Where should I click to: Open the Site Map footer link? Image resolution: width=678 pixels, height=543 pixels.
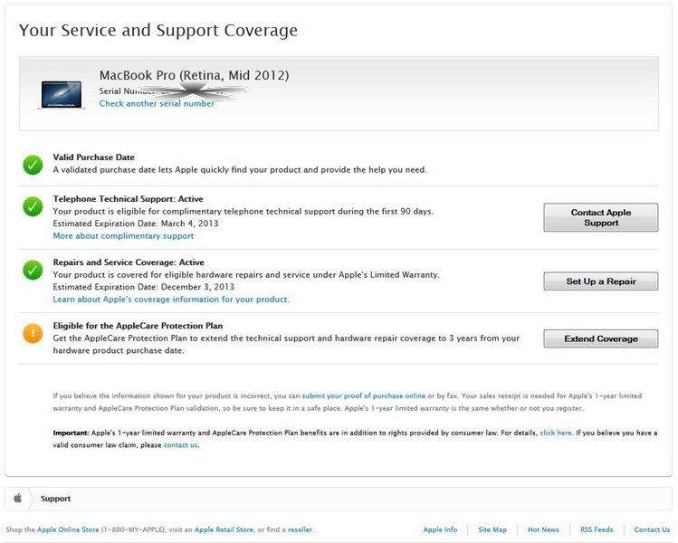[x=492, y=529]
